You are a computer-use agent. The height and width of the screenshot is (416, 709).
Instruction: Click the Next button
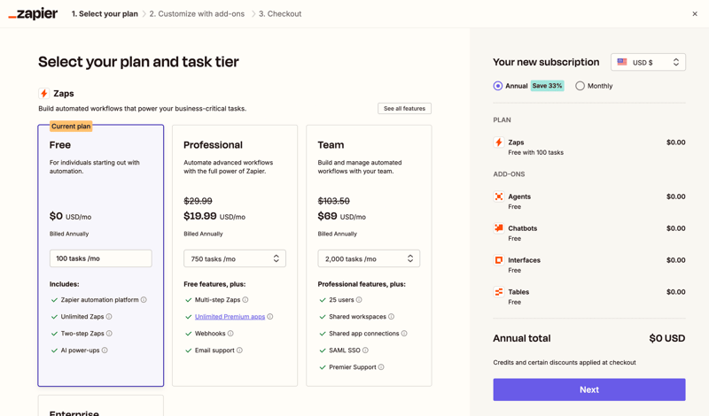click(589, 389)
